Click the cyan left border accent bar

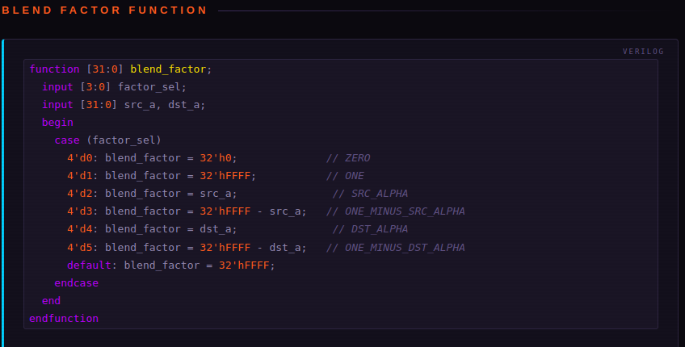[2, 193]
